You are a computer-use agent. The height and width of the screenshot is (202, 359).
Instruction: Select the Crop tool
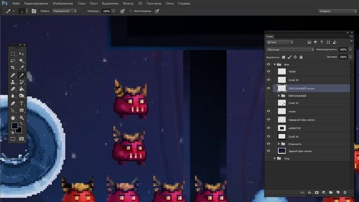click(13, 67)
